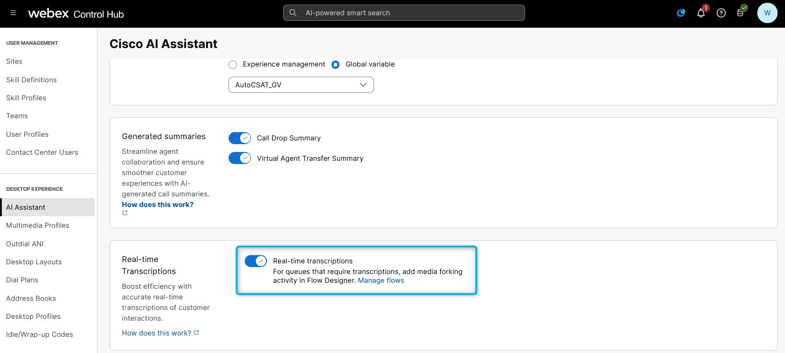Turn off Virtual Agent Transfer Summary

[x=240, y=158]
